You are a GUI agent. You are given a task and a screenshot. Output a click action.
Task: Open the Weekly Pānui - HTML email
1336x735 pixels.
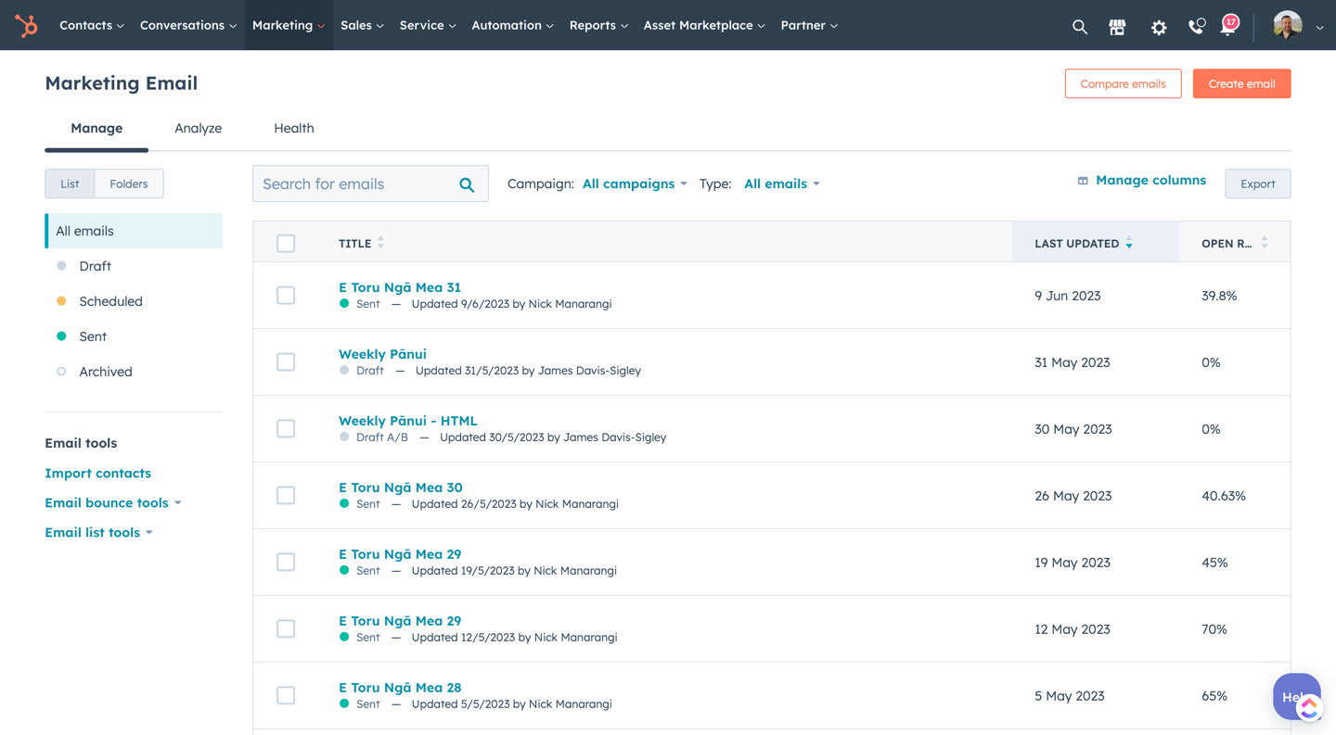[407, 421]
